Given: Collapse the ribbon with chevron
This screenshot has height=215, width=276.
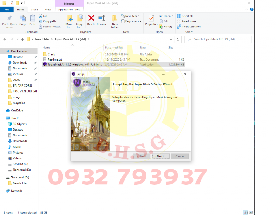Looking at the screenshot, I should [x=246, y=9].
